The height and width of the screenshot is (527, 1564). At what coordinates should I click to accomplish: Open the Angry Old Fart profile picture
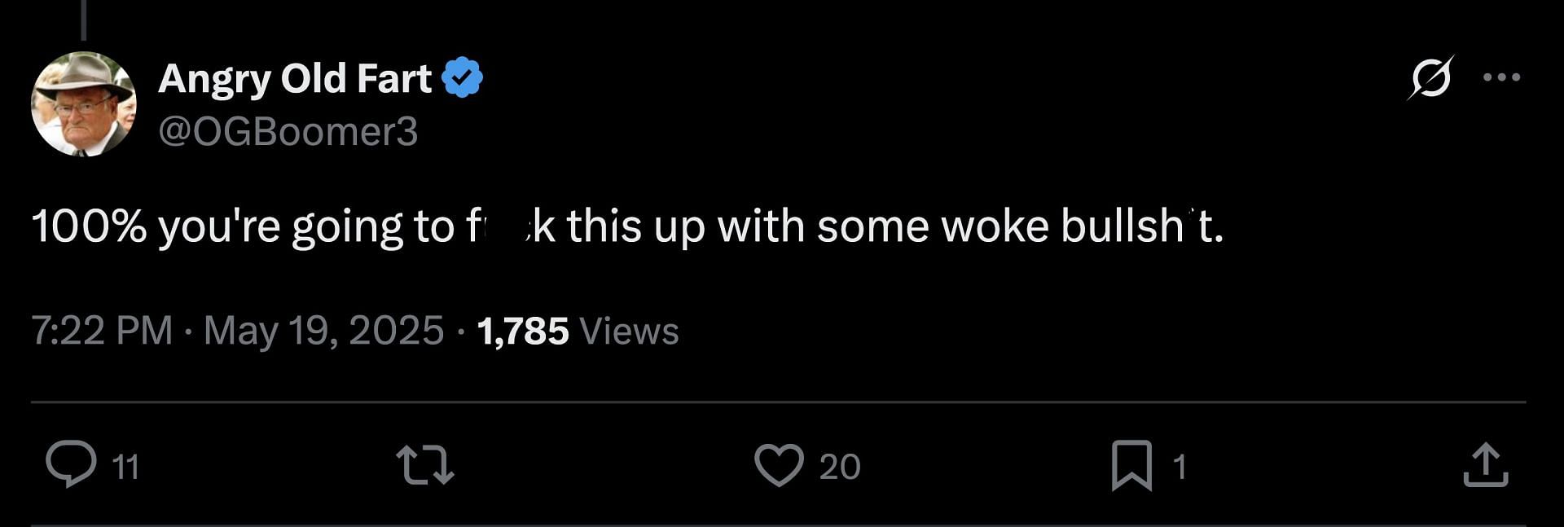[x=84, y=104]
